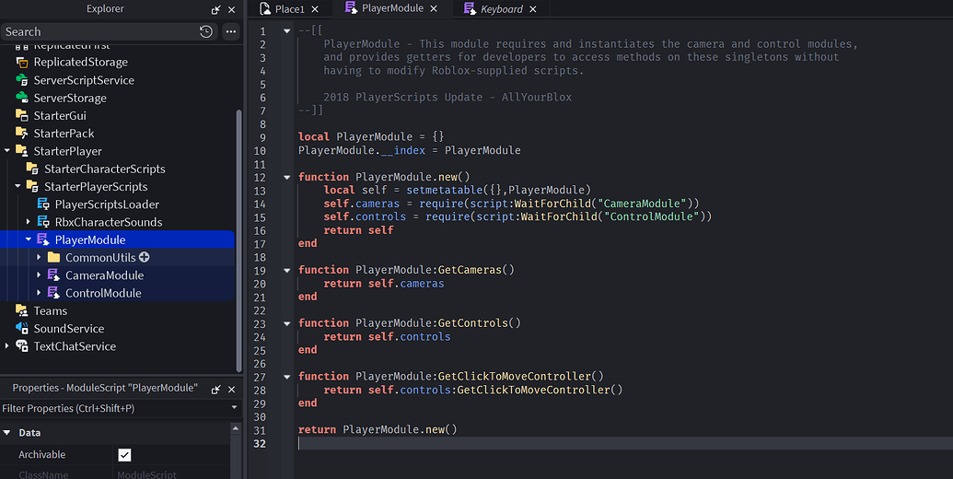Open the Filter Properties dropdown arrow
Screen dimensions: 953x479
coord(235,408)
